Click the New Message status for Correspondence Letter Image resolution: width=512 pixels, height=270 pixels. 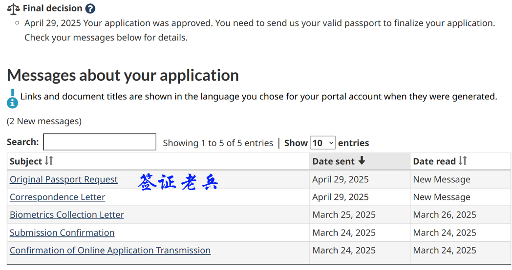(x=442, y=197)
